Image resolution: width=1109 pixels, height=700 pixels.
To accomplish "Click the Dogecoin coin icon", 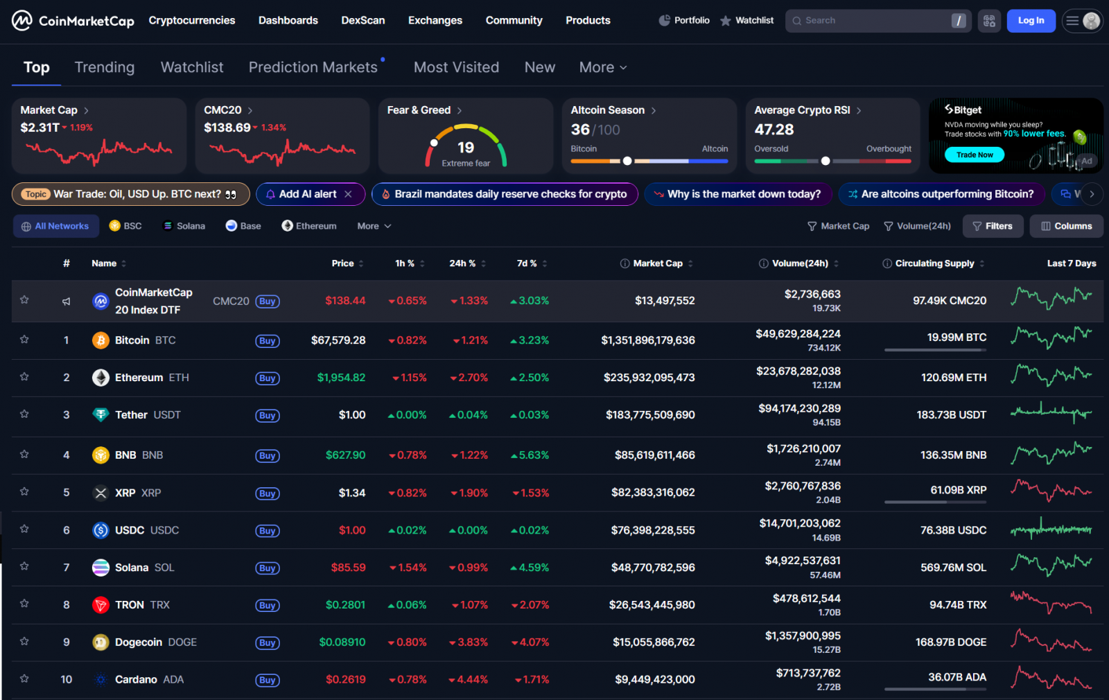I will (x=101, y=642).
